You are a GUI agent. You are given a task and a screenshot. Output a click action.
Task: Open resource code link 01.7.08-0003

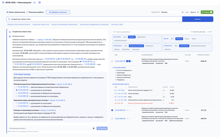pos(119,90)
